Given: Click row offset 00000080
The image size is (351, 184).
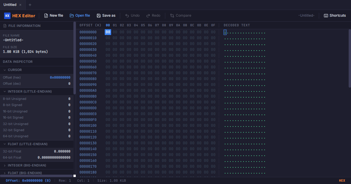Looking at the screenshot, I should point(88,79).
